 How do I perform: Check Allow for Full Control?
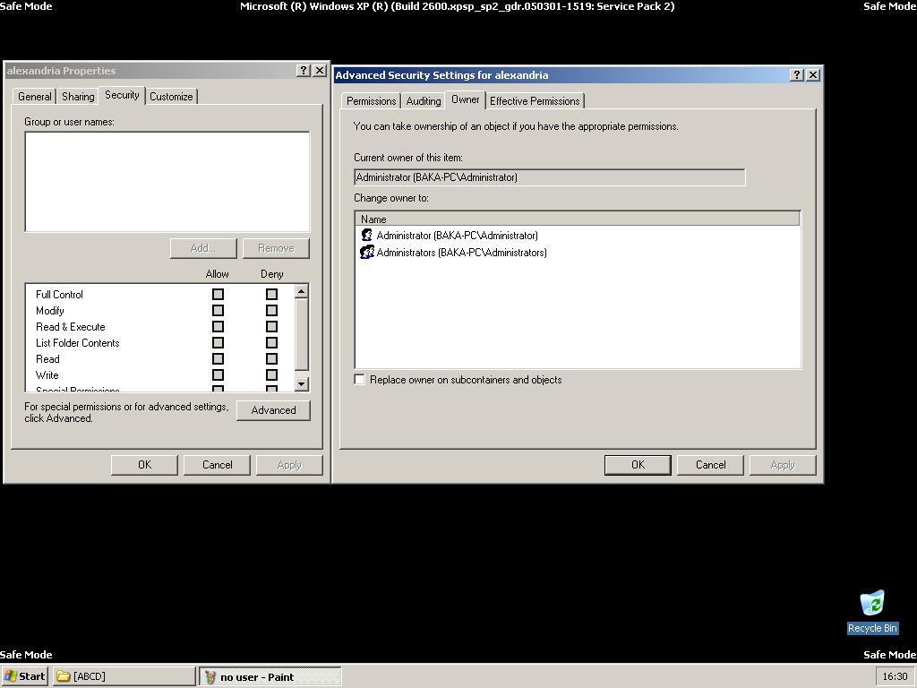coord(218,294)
